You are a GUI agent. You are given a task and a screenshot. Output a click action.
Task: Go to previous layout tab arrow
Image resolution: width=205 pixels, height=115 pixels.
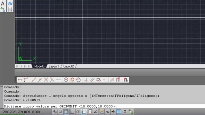tap(21, 66)
